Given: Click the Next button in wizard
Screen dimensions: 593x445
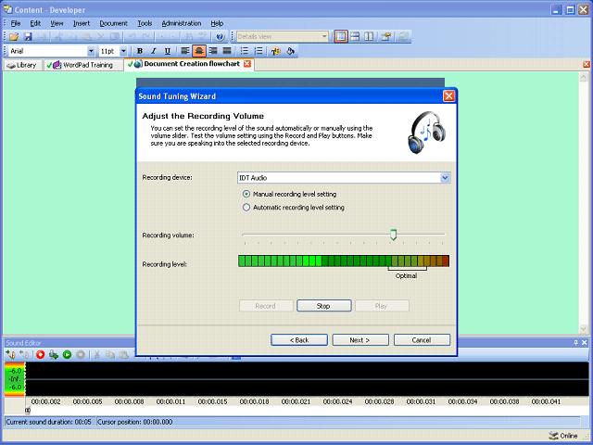Looking at the screenshot, I should [360, 340].
